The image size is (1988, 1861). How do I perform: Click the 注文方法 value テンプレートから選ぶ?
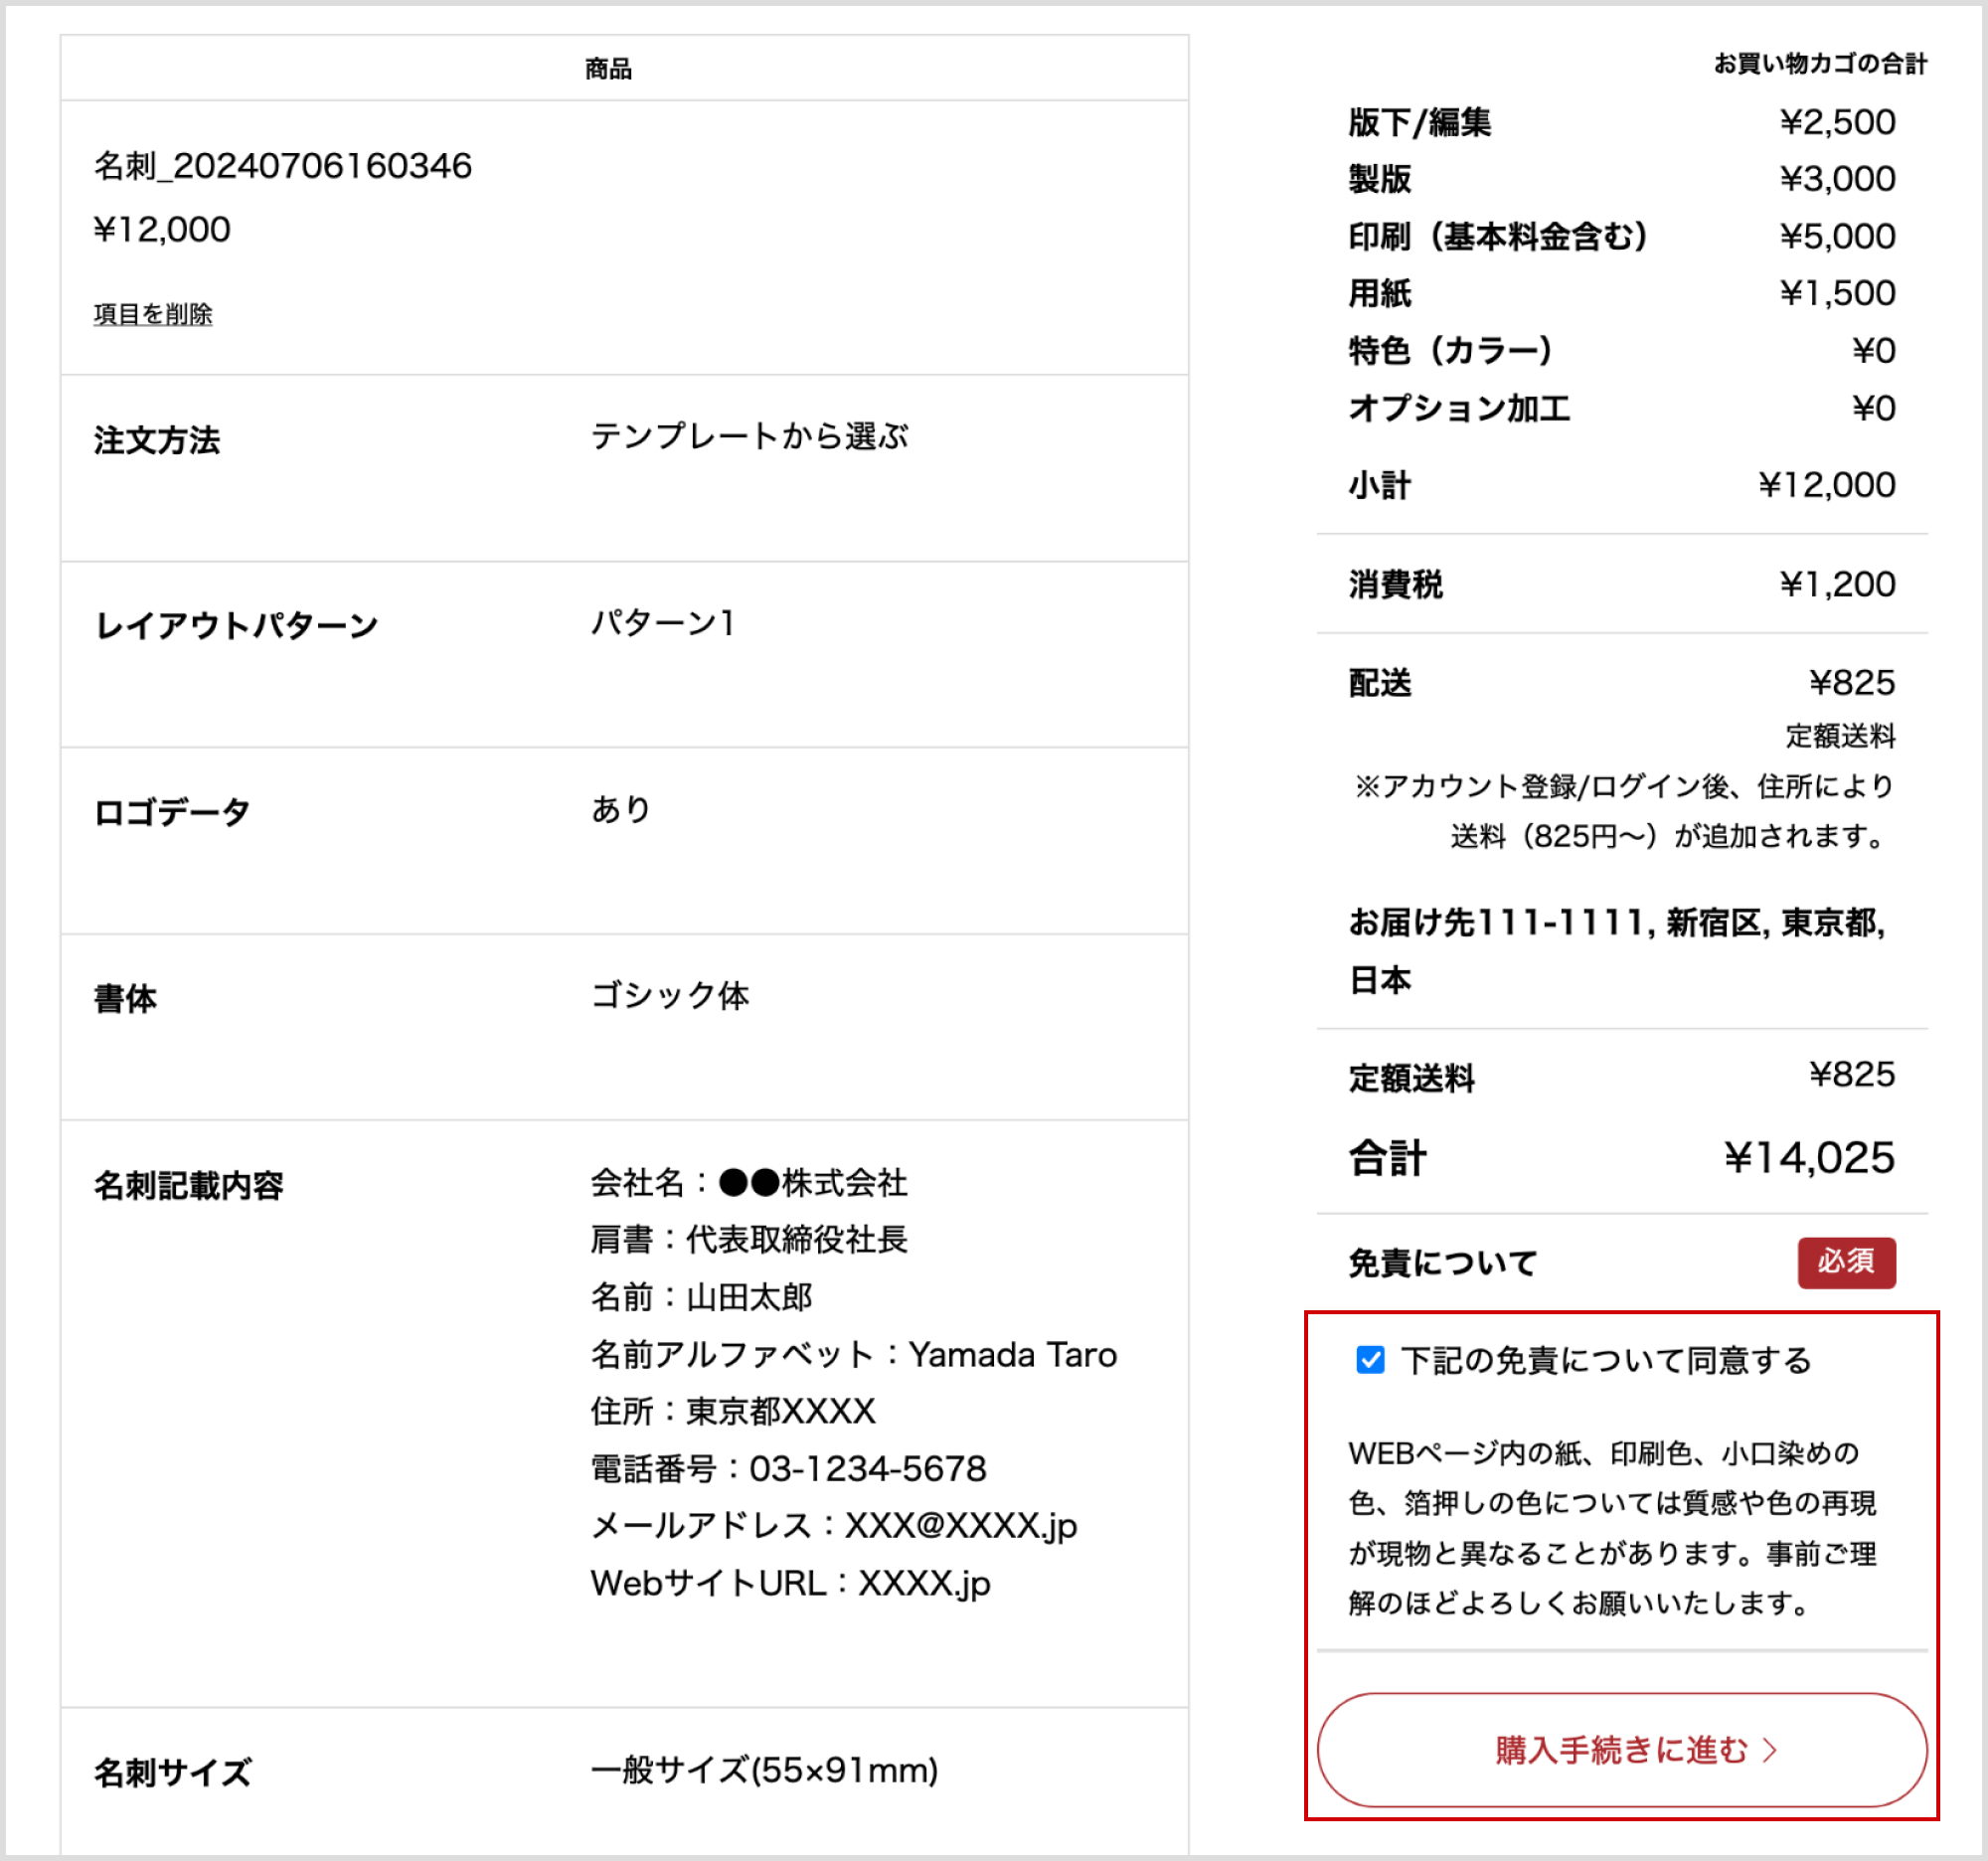[x=749, y=437]
